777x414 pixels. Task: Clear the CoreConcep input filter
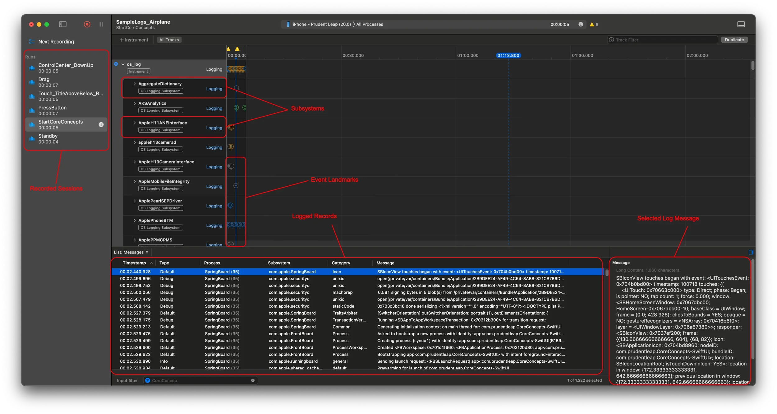pos(253,380)
